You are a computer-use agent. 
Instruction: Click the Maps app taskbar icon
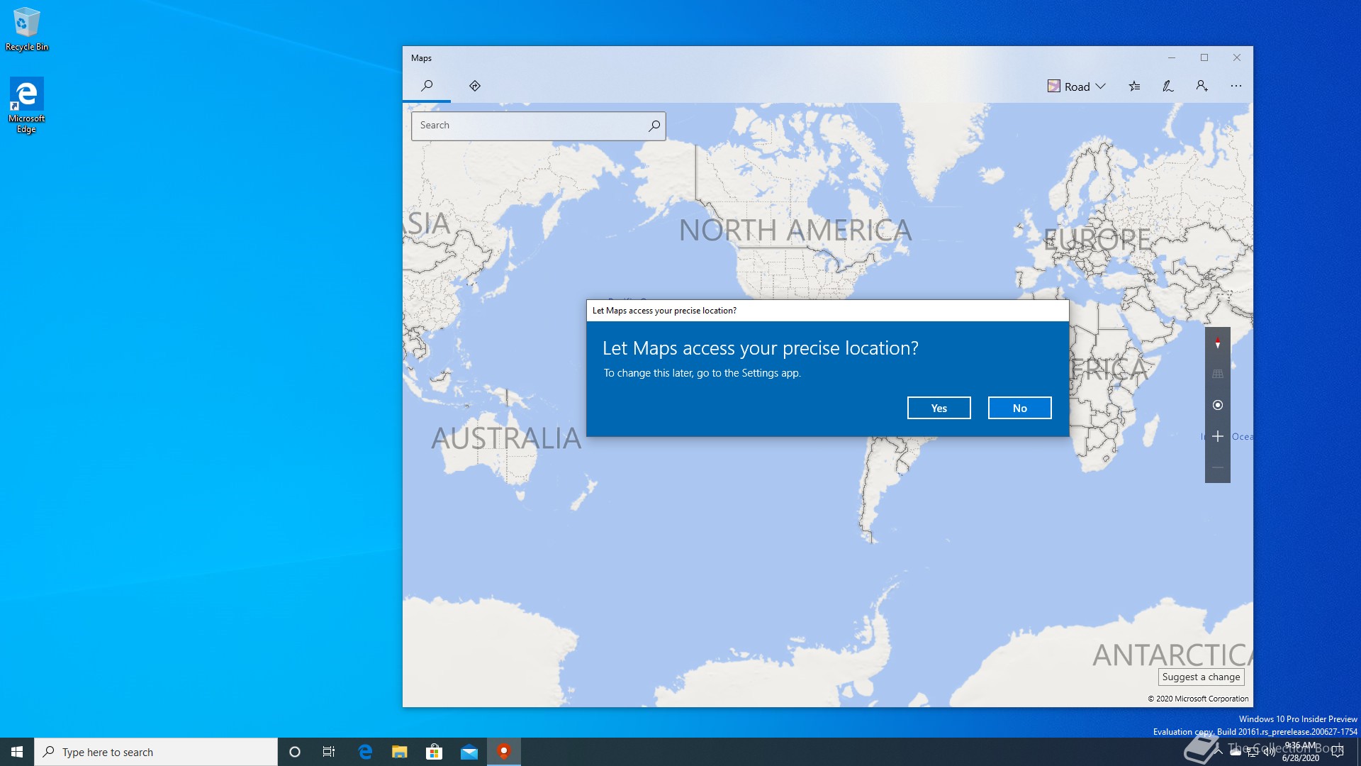click(504, 752)
